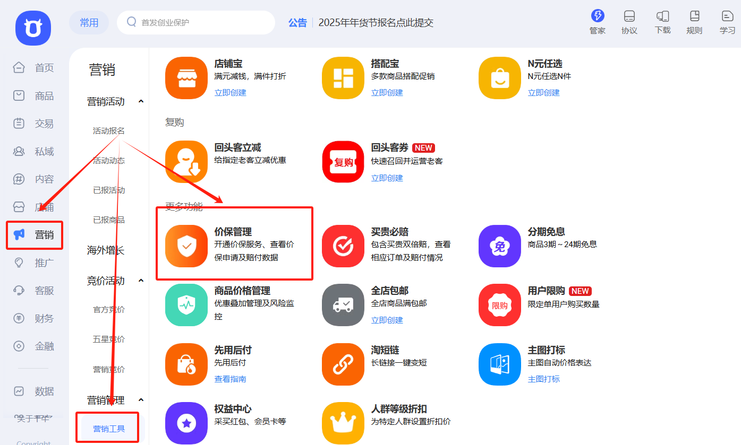Open 交易 in left sidebar
The width and height of the screenshot is (741, 445).
(x=33, y=124)
